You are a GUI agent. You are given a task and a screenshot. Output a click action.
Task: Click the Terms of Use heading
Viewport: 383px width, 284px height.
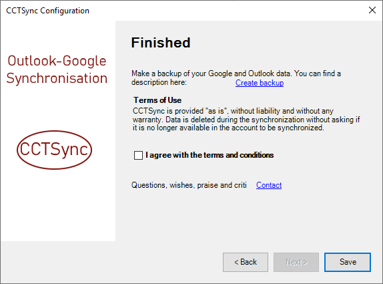pyautogui.click(x=157, y=100)
